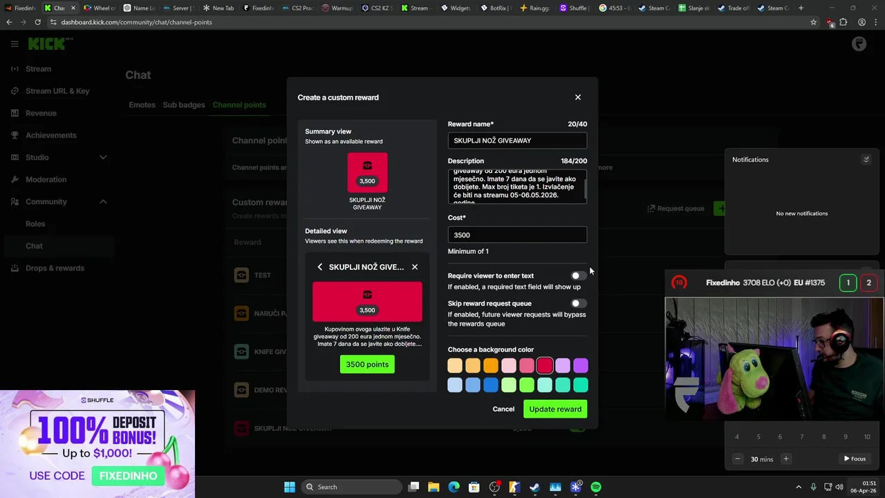Screen dimensions: 885x498
Task: Click the DEMO REV reward's icon in list
Action: point(241,389)
